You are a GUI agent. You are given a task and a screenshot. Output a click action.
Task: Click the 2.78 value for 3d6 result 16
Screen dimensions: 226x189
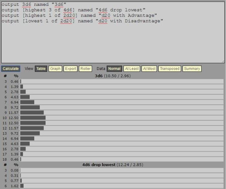(15, 149)
